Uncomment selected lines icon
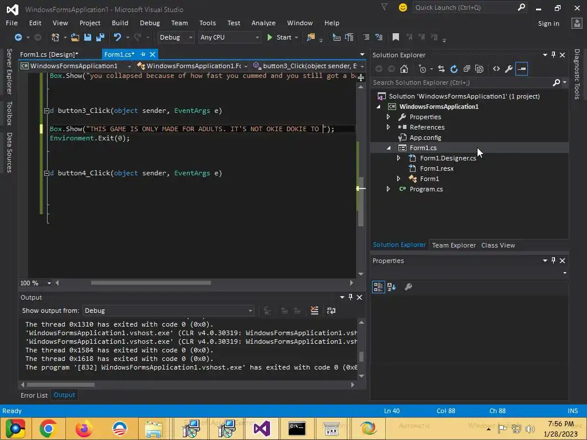 click(379, 37)
